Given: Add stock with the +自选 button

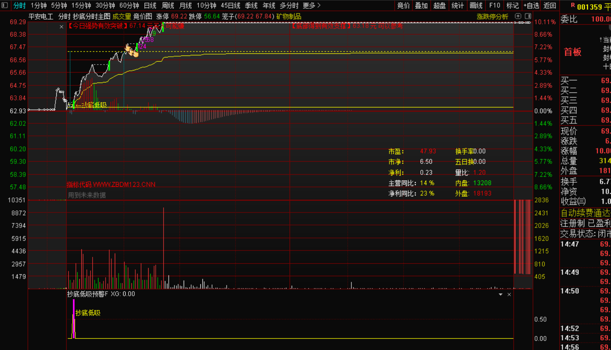Looking at the screenshot, I should 531,5.
